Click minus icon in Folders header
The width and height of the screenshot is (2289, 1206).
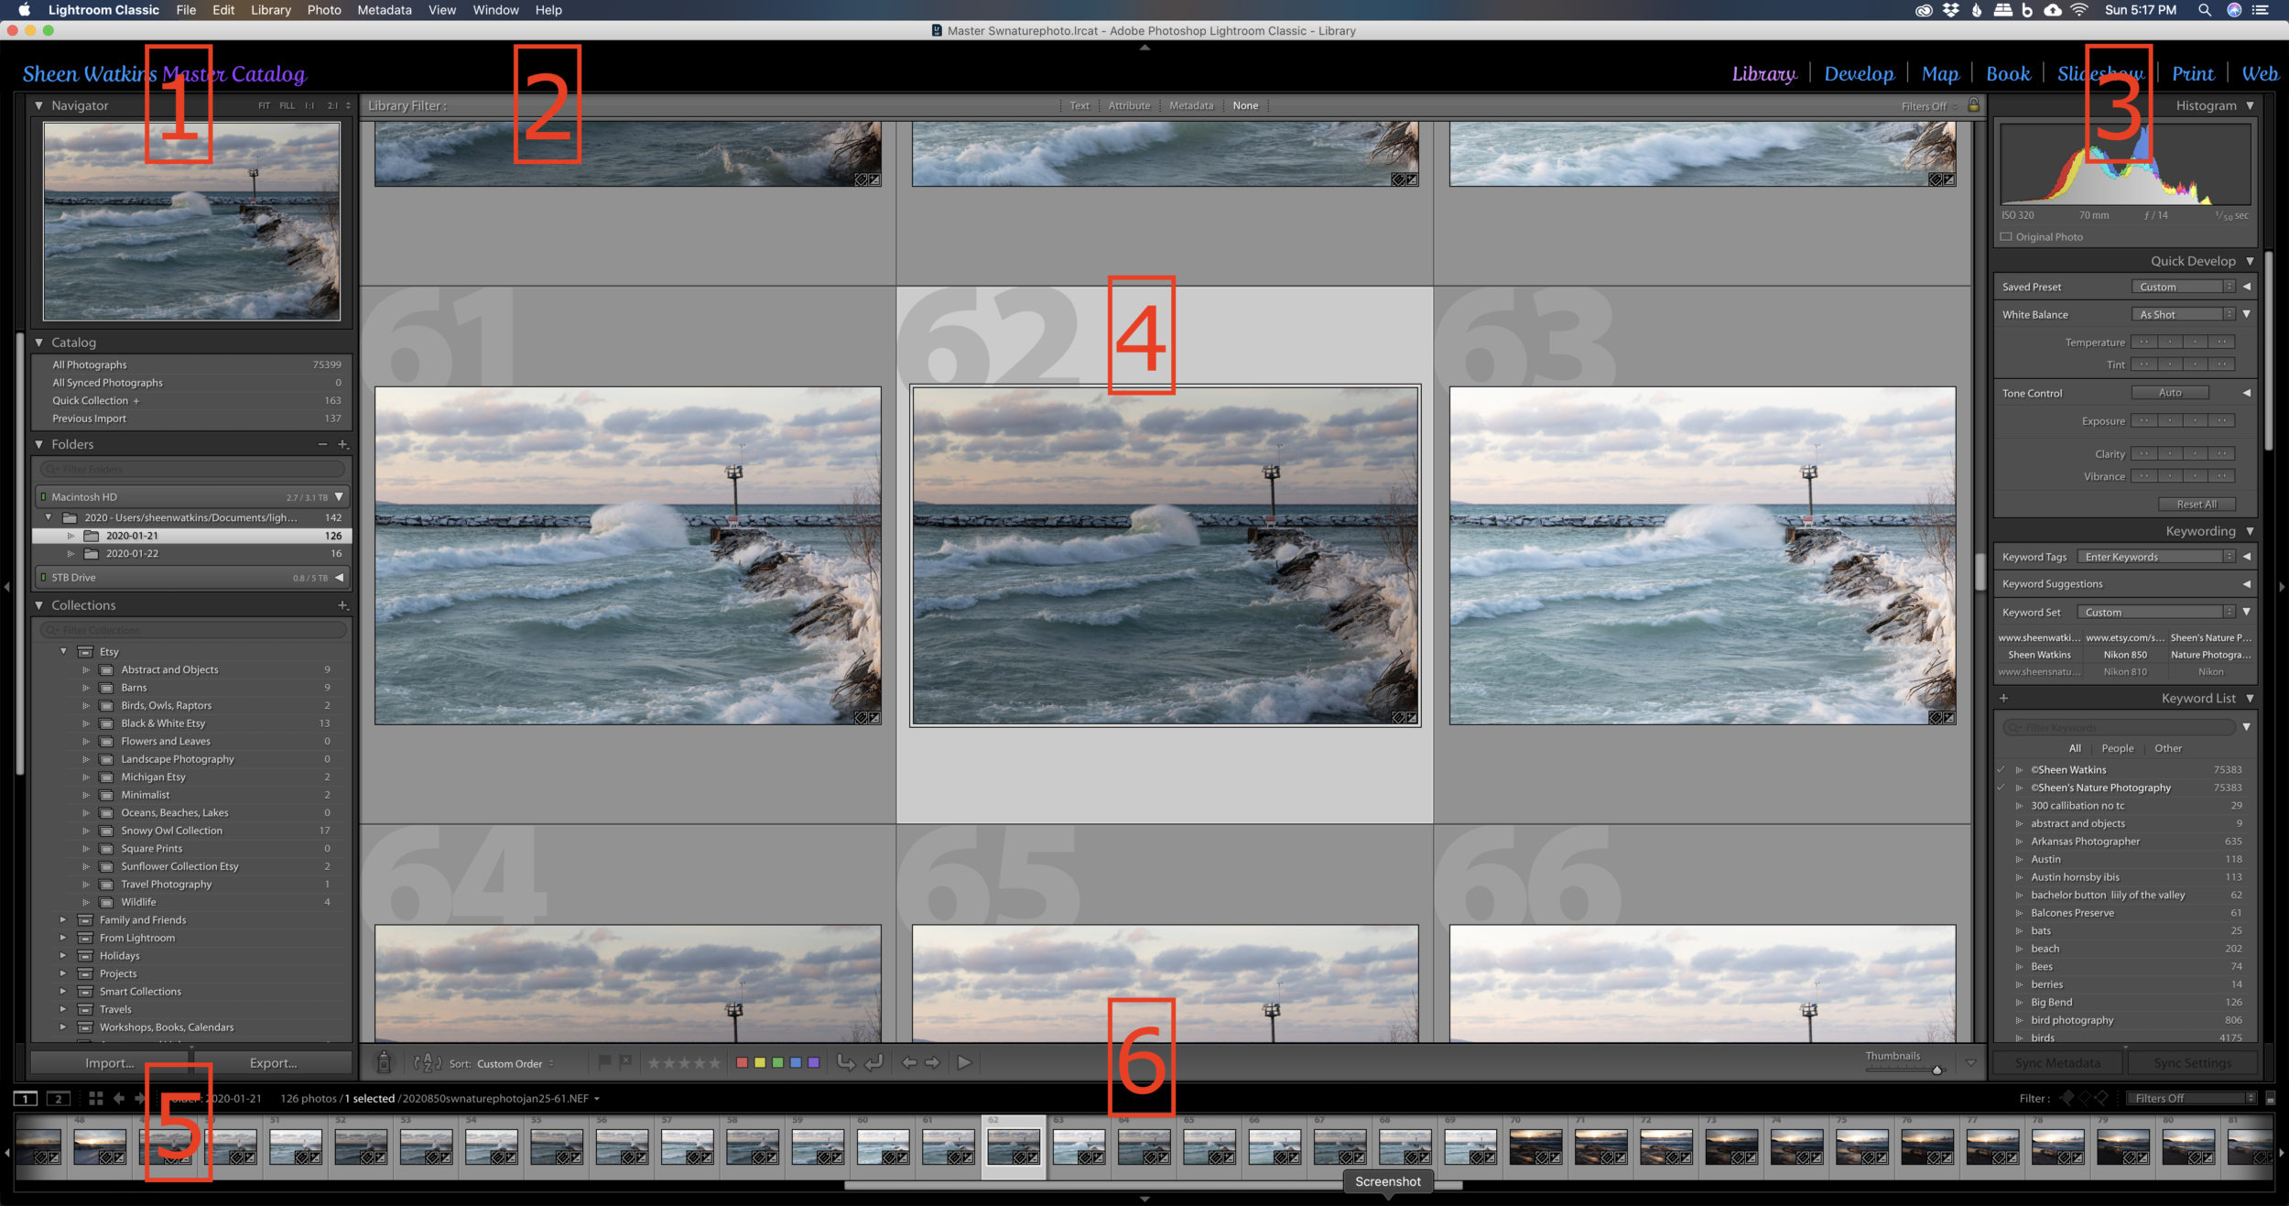point(322,444)
